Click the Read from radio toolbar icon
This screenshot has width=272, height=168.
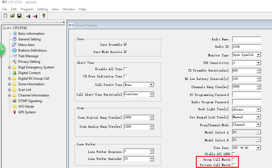(x=28, y=16)
